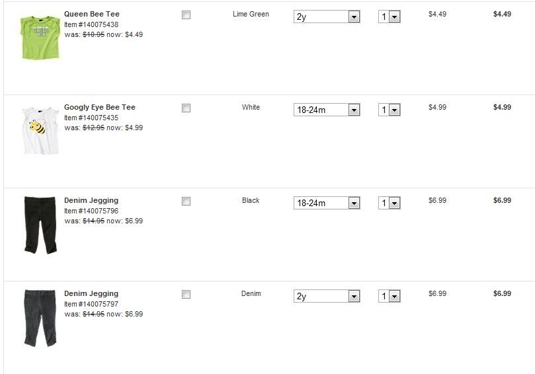The image size is (535, 374).
Task: Open the 2y size dropdown for Queen Bee Tee
Action: tap(327, 17)
